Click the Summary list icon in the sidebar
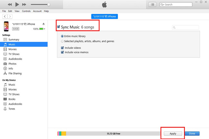 click(5, 39)
